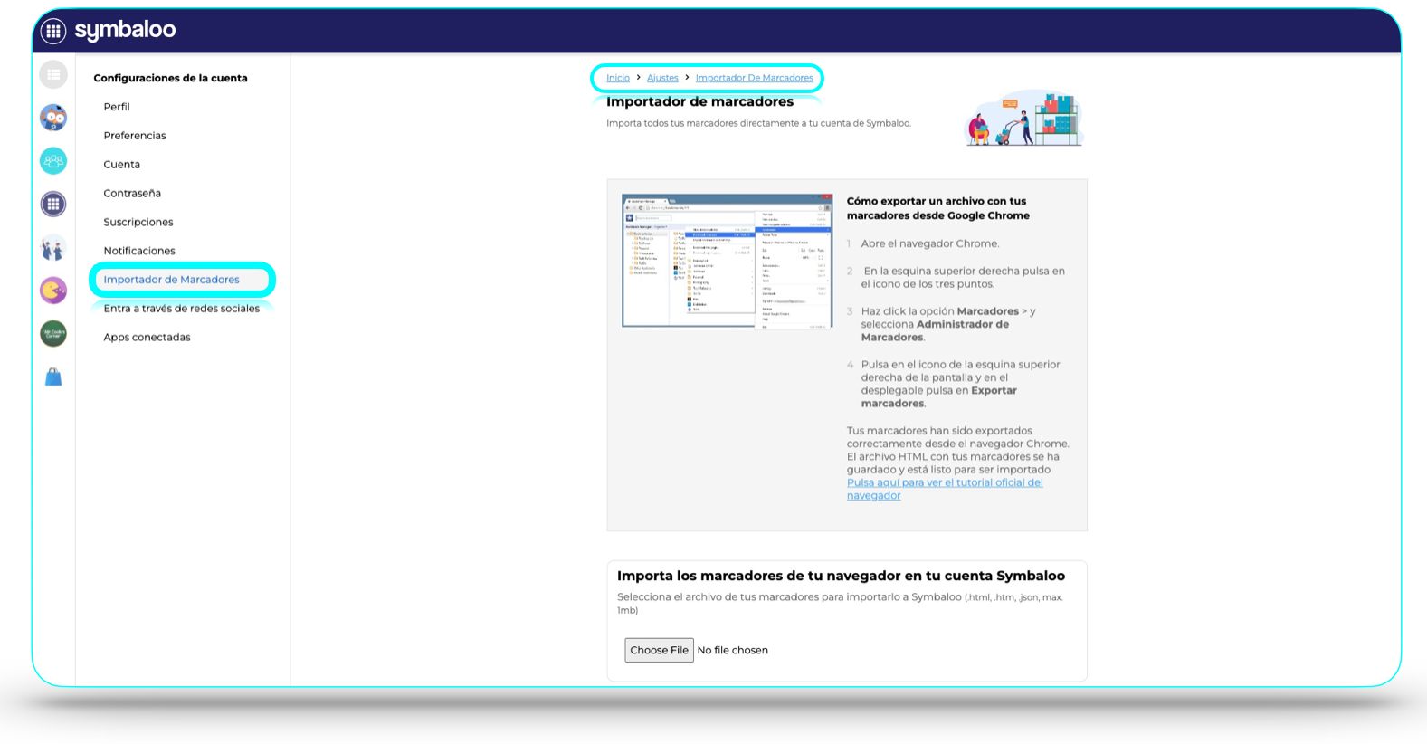Click 'Cómo exportar un archivo' heading
The width and height of the screenshot is (1427, 744).
pos(938,208)
